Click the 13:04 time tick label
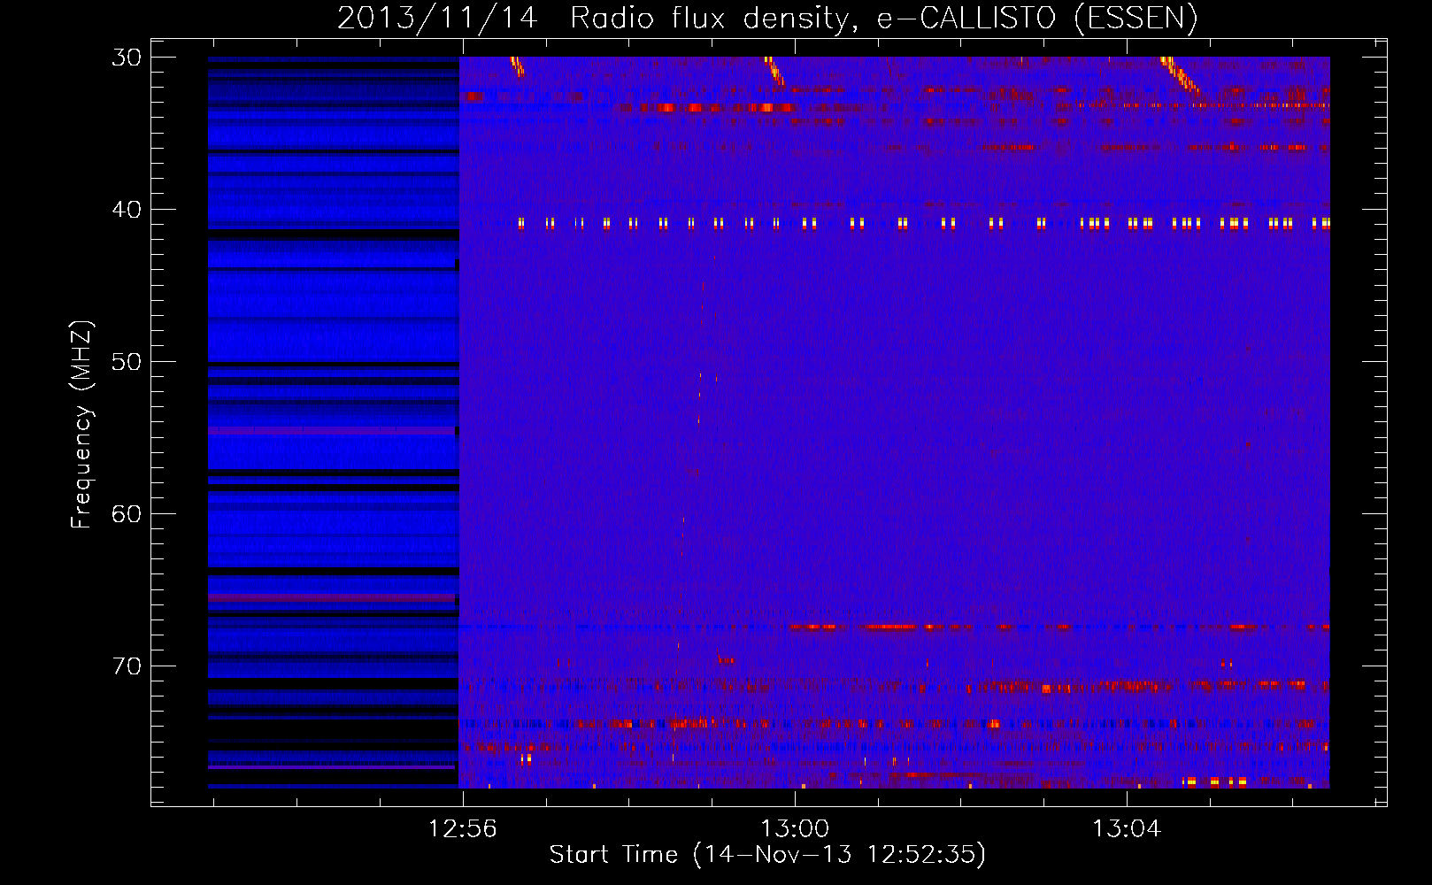The width and height of the screenshot is (1432, 885). coord(1127,828)
